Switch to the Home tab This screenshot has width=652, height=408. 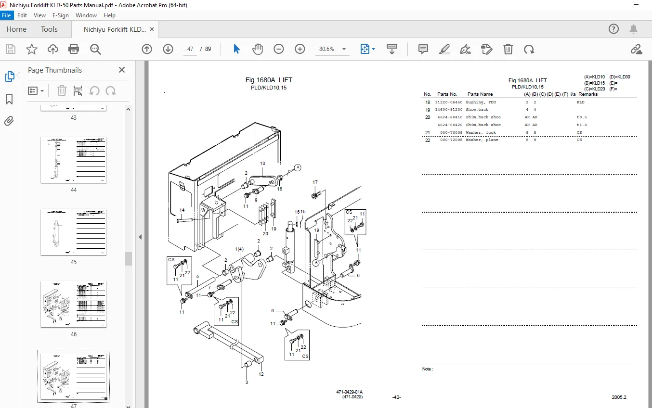16,29
